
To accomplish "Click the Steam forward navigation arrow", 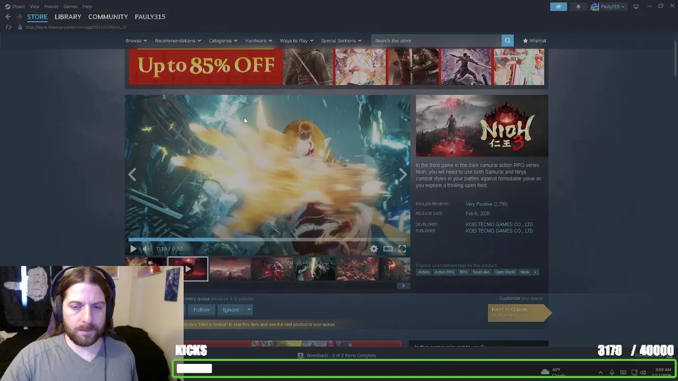I will tap(20, 17).
